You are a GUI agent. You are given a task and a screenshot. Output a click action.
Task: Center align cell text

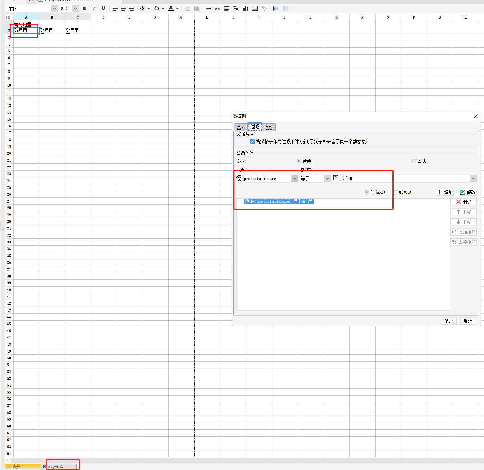tap(123, 9)
